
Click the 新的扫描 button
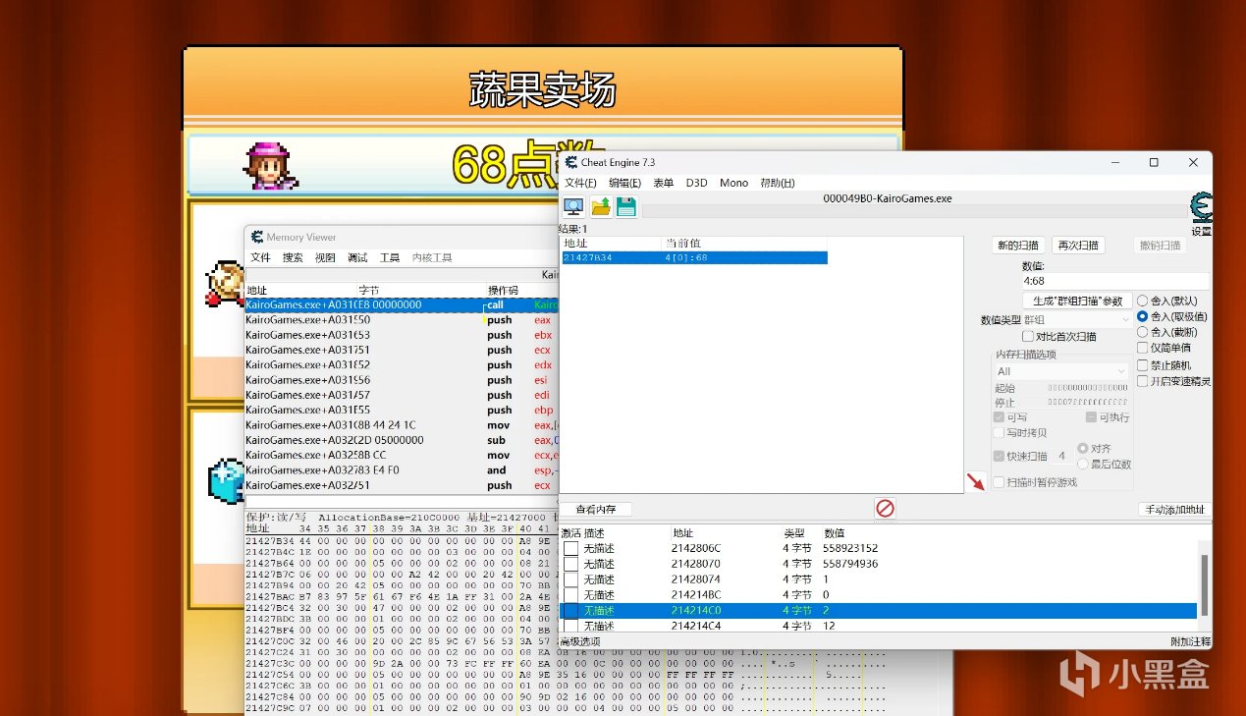point(1018,246)
